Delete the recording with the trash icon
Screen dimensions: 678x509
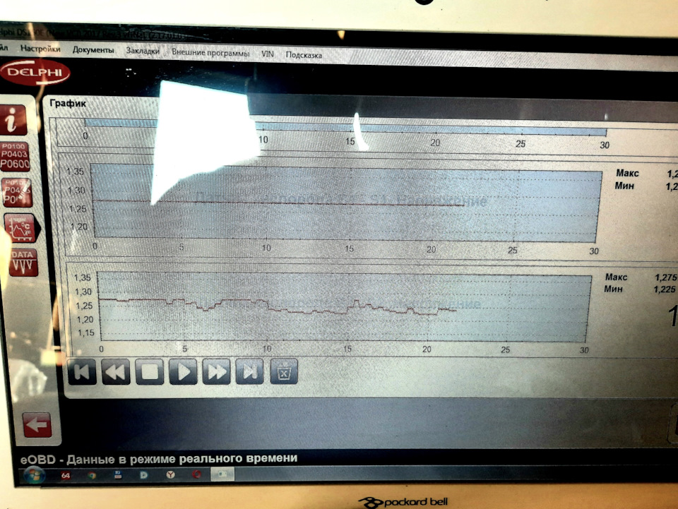tap(284, 371)
